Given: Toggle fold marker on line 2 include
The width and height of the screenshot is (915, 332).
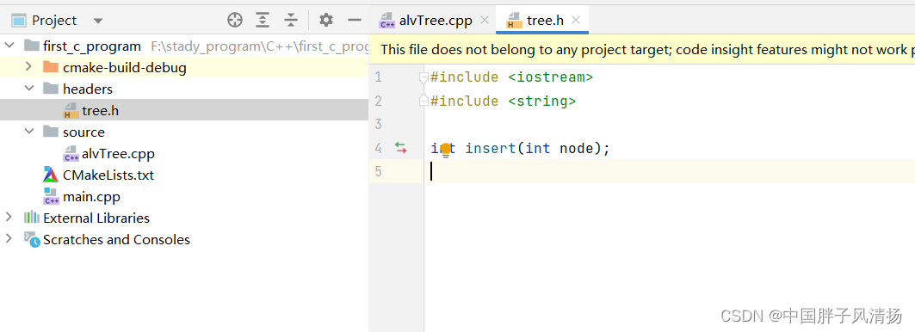Looking at the screenshot, I should [x=424, y=101].
